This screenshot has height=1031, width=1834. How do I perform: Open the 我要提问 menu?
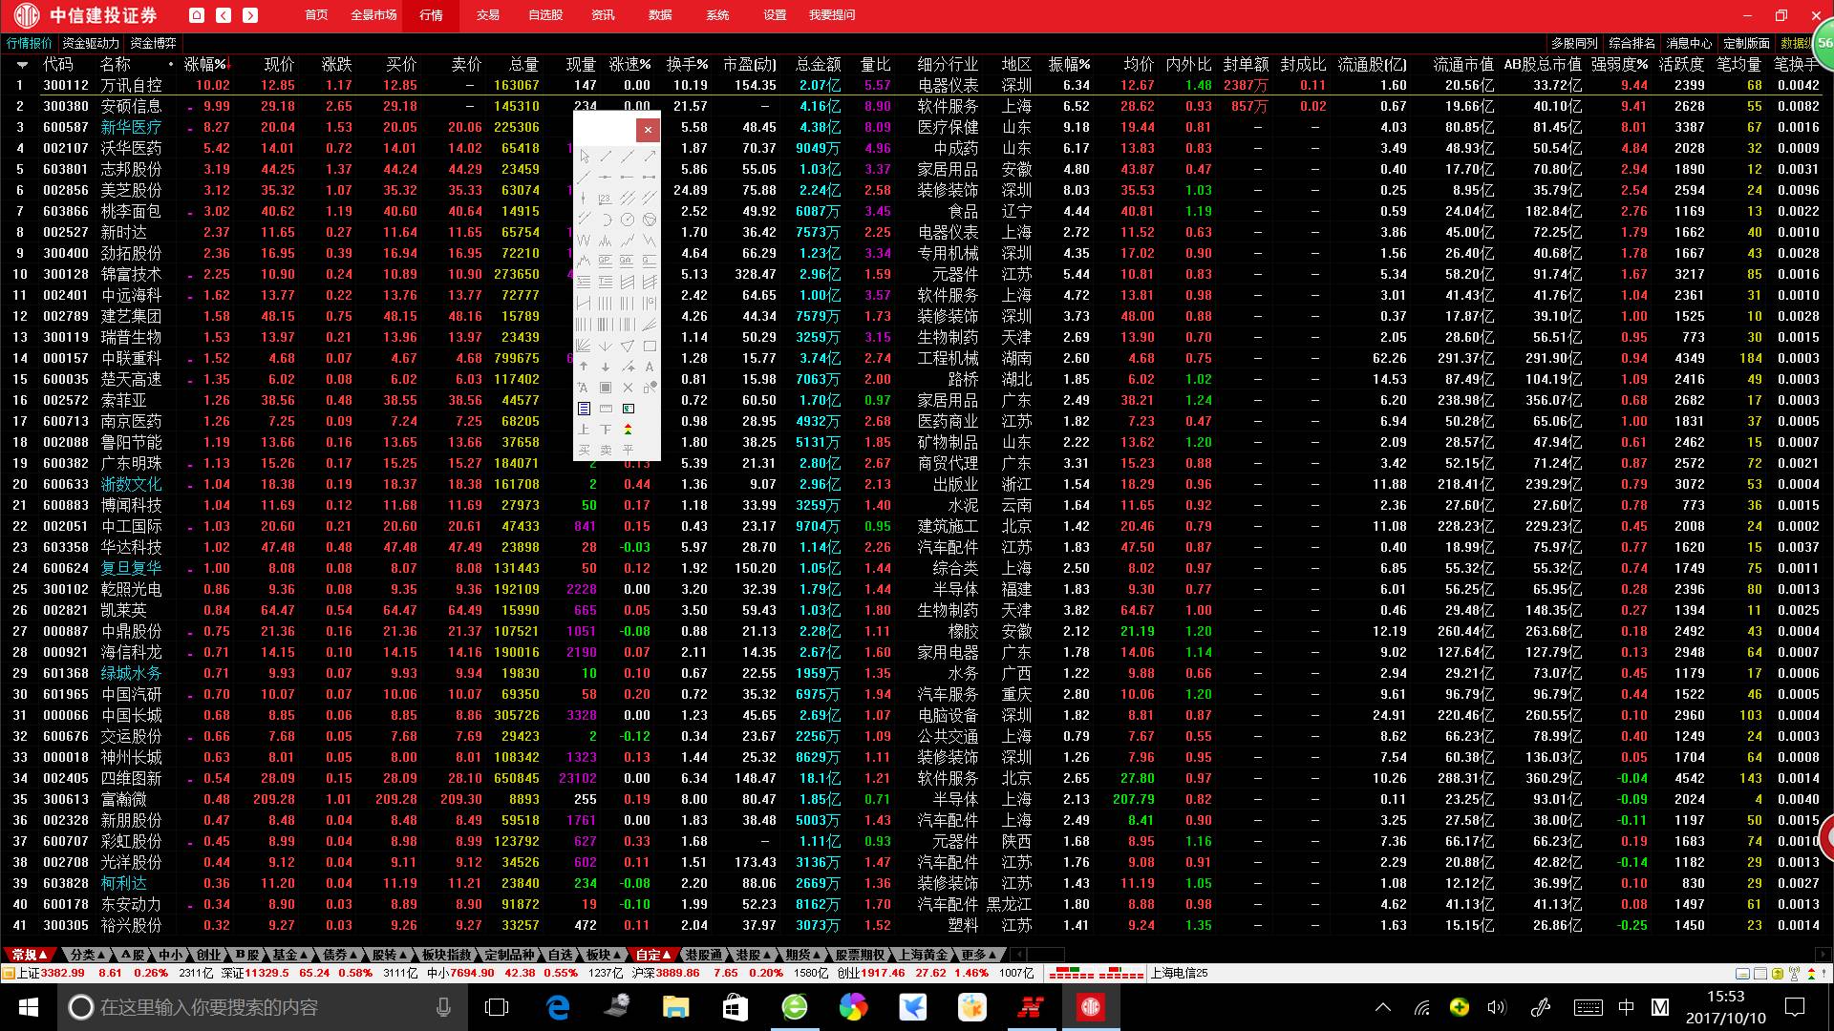tap(832, 15)
